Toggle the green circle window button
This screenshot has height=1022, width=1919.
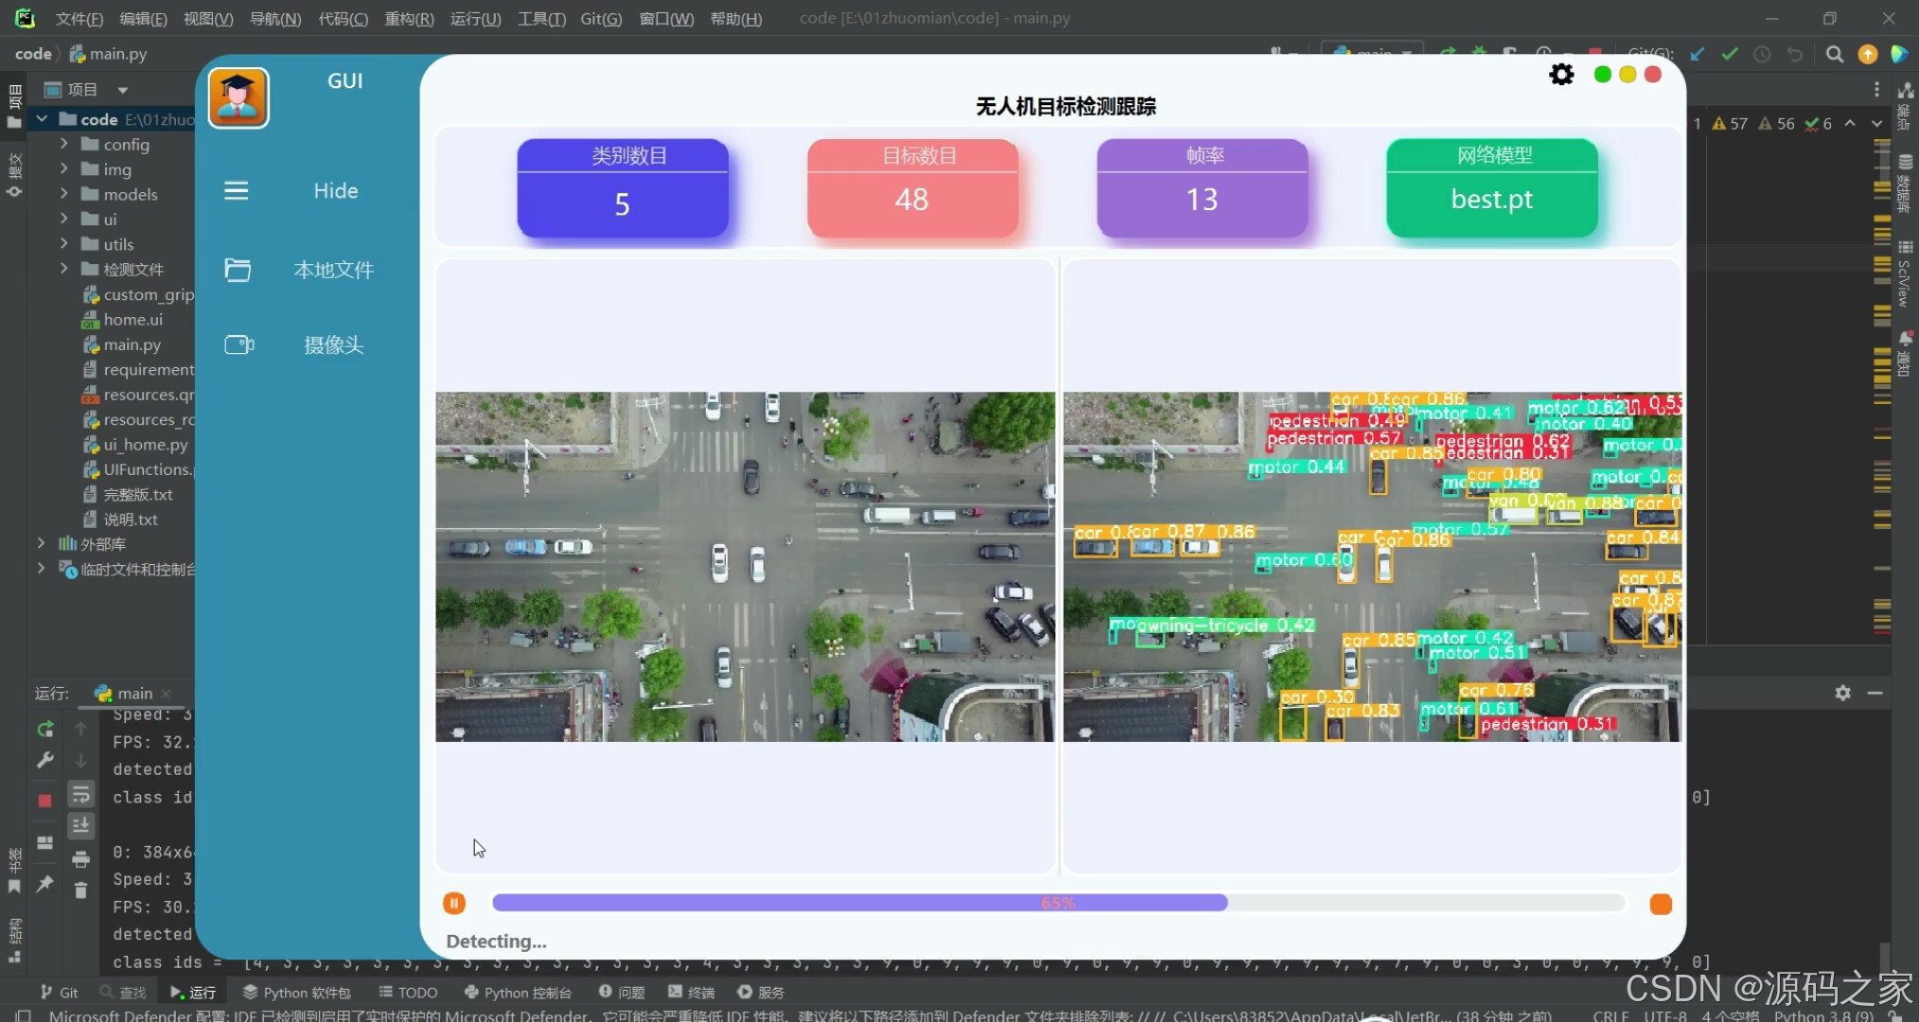[x=1602, y=75]
